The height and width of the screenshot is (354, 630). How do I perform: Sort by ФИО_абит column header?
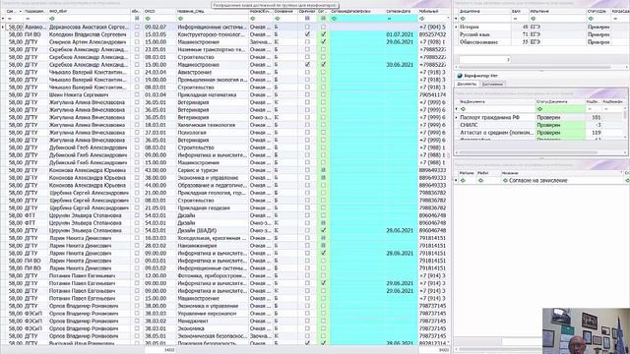click(89, 11)
